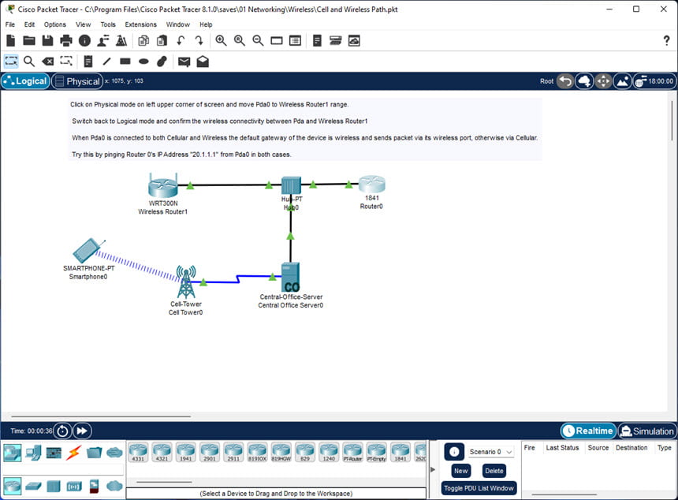Pick the 4331 router from device list
The height and width of the screenshot is (500, 678).
pos(138,453)
